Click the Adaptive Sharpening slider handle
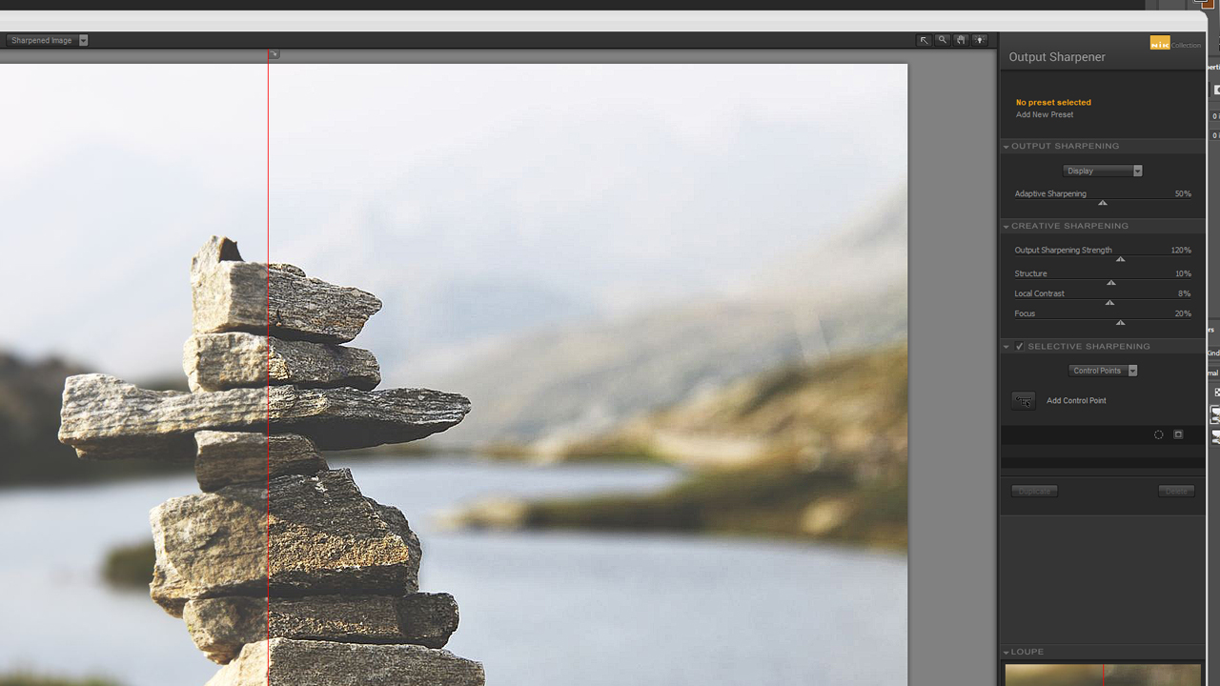 coord(1103,203)
